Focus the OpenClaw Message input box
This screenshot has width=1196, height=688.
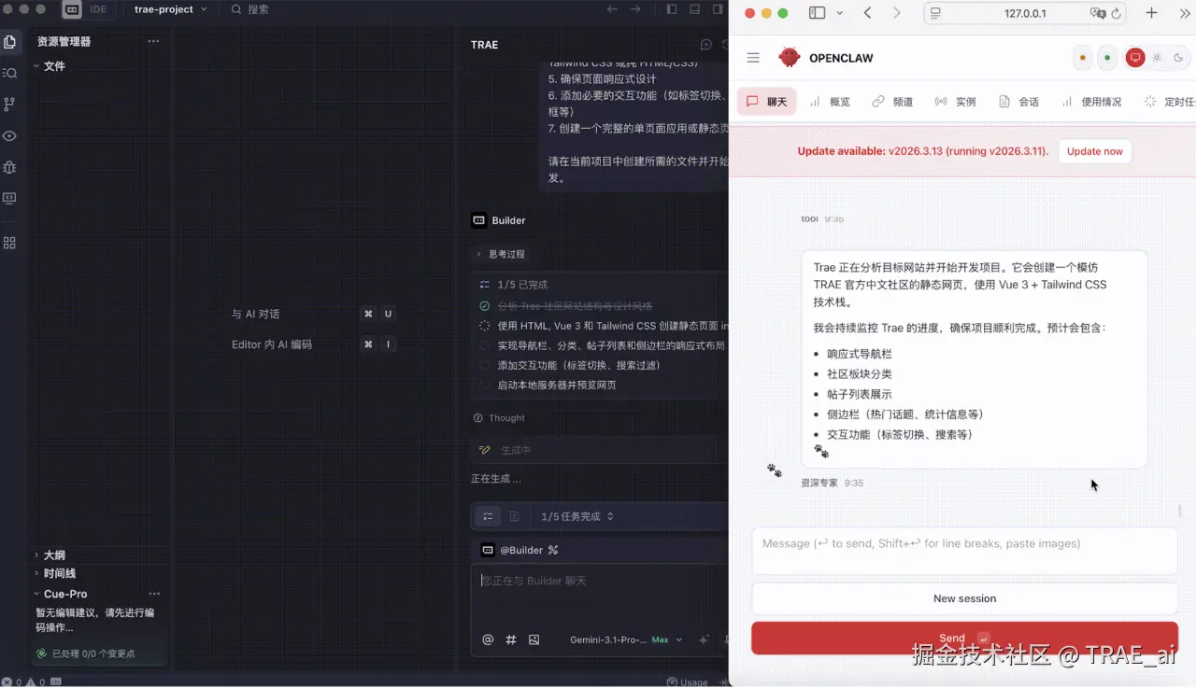tap(964, 551)
